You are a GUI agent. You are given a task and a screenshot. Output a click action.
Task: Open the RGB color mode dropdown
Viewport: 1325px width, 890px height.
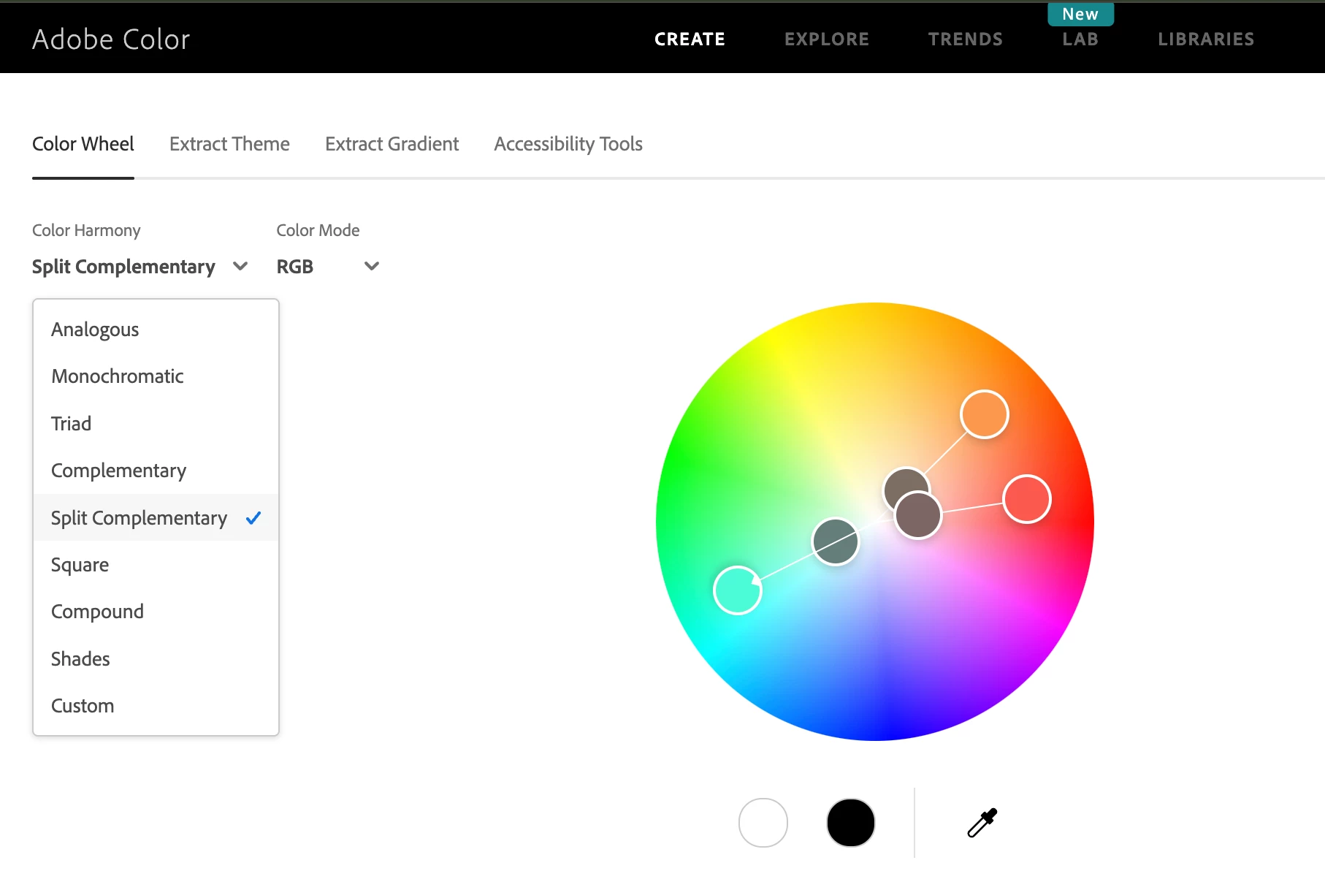click(328, 267)
